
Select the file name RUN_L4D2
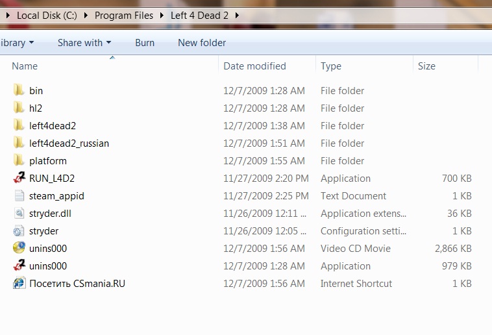tap(52, 179)
